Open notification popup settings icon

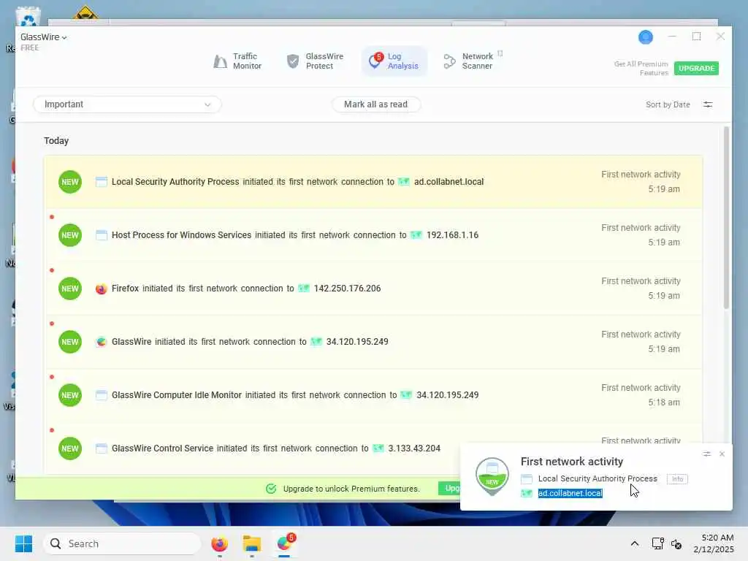707,454
